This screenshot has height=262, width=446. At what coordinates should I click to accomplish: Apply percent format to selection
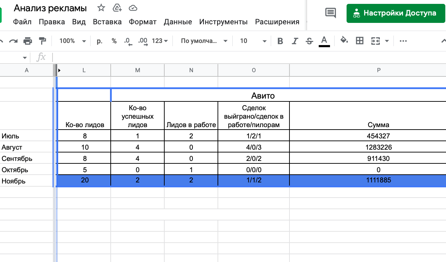click(114, 41)
